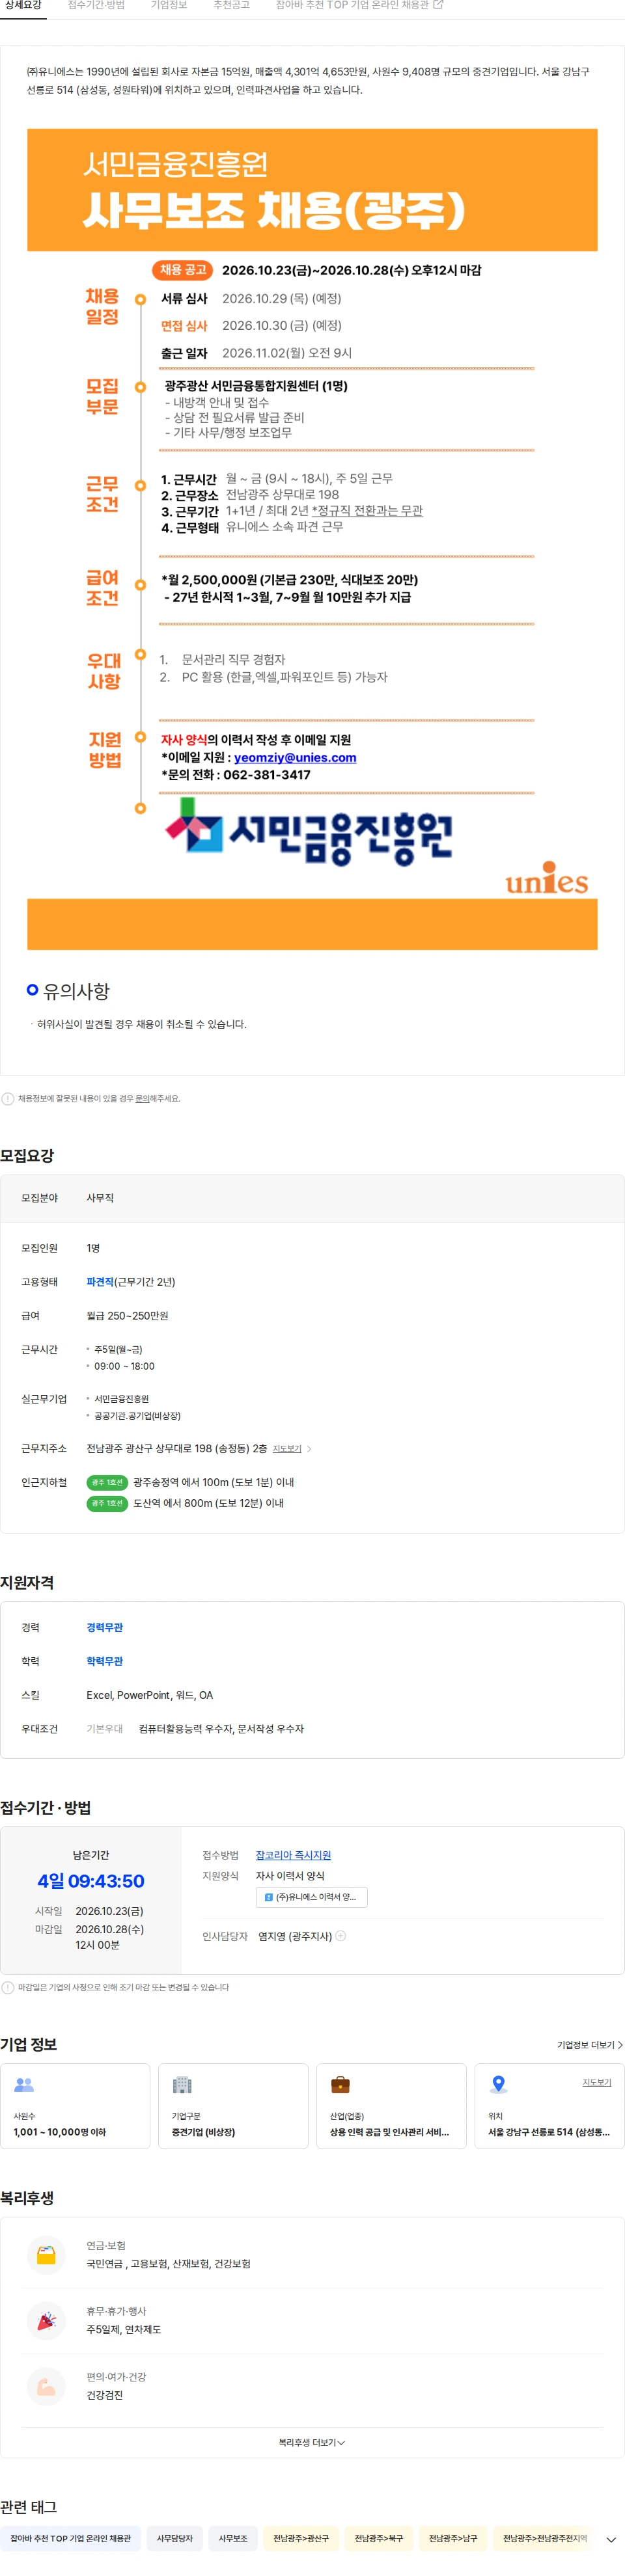Click the 사무담당자 tag

[174, 2538]
